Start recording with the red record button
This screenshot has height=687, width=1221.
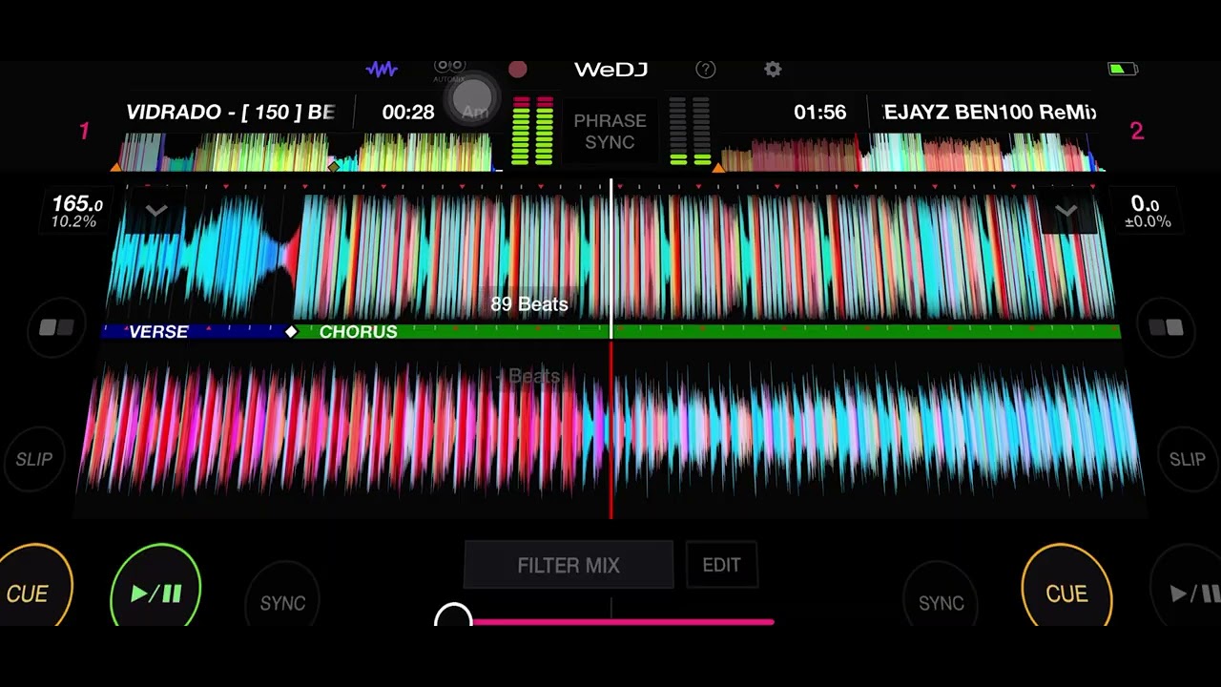(517, 69)
